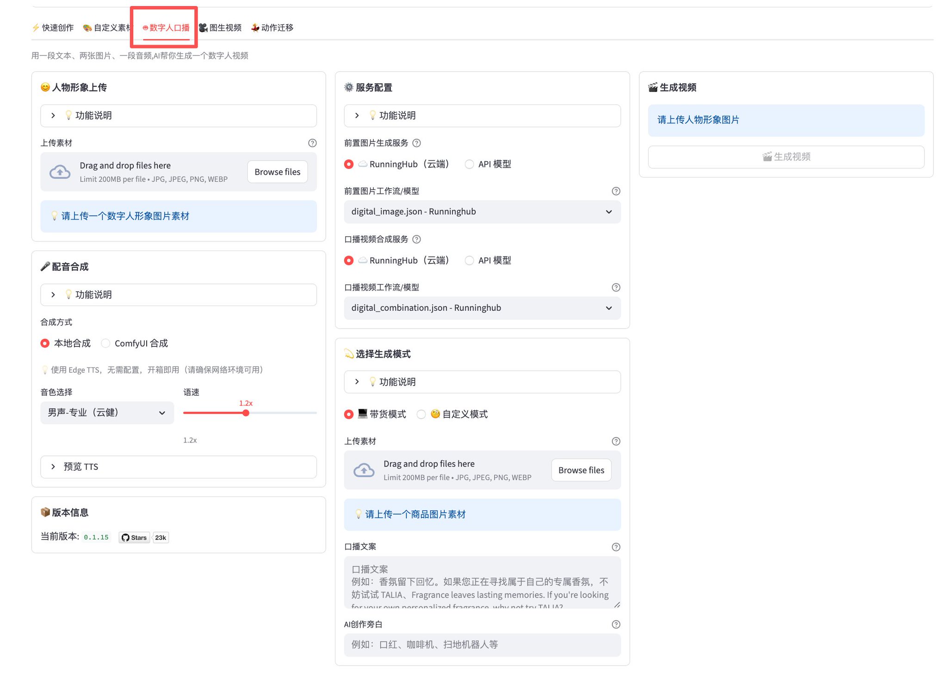
Task: Click package icon beside 版本信息 heading
Action: point(45,512)
